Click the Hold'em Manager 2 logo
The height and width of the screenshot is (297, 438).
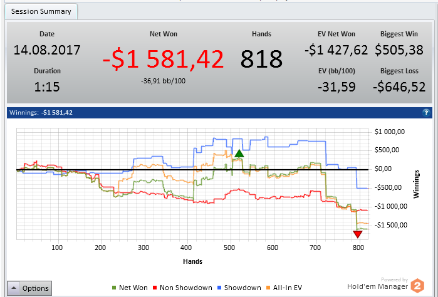[x=418, y=286]
